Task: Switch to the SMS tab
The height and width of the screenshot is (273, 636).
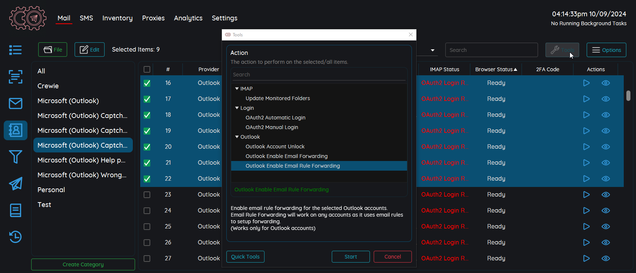Action: coord(86,18)
